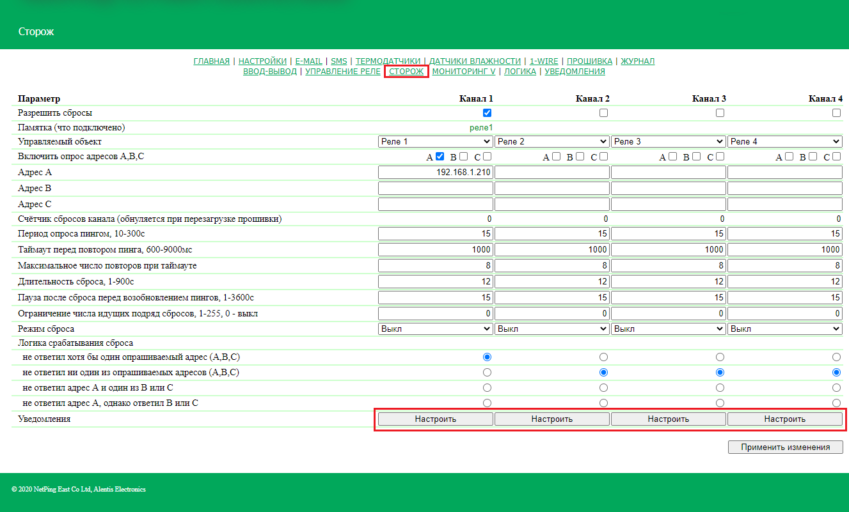Open Режим сброса dropdown for Канал 1
Viewport: 849px width, 512px height.
435,329
